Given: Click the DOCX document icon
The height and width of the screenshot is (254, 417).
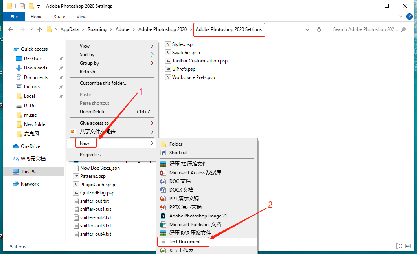Looking at the screenshot, I should 163,190.
